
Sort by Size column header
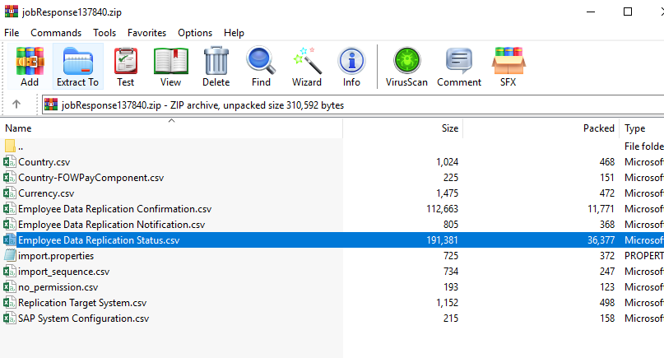click(x=402, y=128)
